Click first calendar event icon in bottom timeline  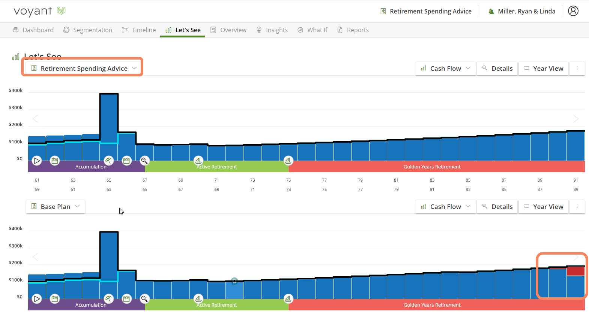[55, 299]
